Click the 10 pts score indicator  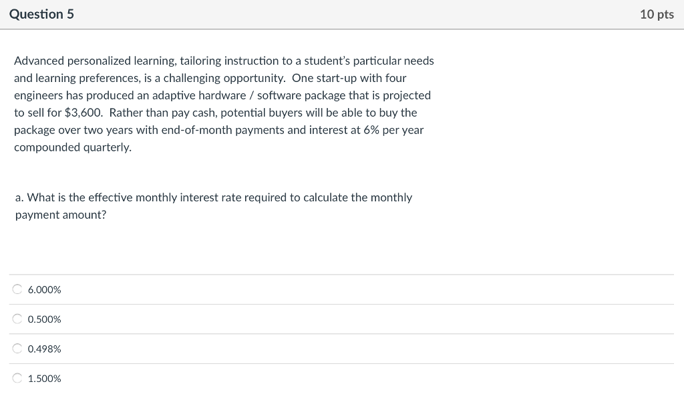point(657,15)
